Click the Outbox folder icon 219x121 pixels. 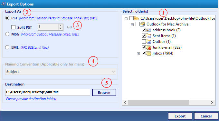148,42
